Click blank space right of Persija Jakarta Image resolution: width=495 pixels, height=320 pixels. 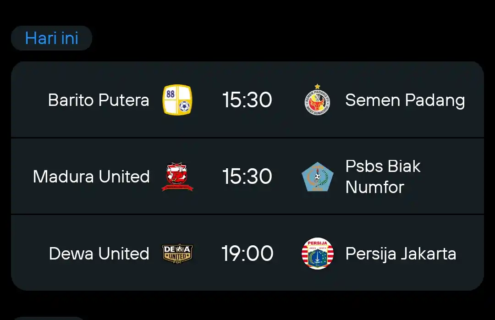point(470,254)
